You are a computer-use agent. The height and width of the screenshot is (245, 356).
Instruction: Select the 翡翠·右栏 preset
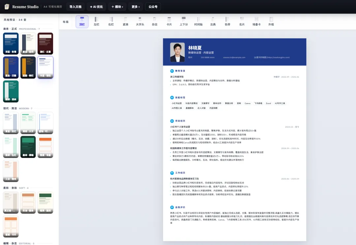click(11, 147)
